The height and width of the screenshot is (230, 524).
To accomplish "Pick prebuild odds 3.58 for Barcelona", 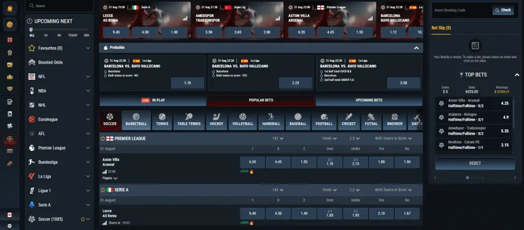I will tap(403, 83).
